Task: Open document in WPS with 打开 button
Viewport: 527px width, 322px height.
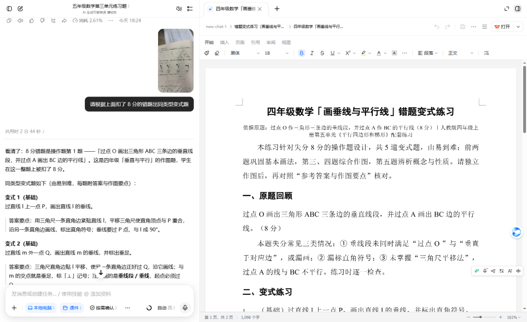Action: [503, 26]
